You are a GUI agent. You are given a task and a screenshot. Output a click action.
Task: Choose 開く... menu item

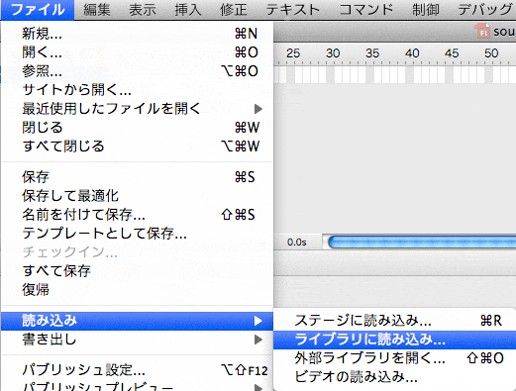137,52
